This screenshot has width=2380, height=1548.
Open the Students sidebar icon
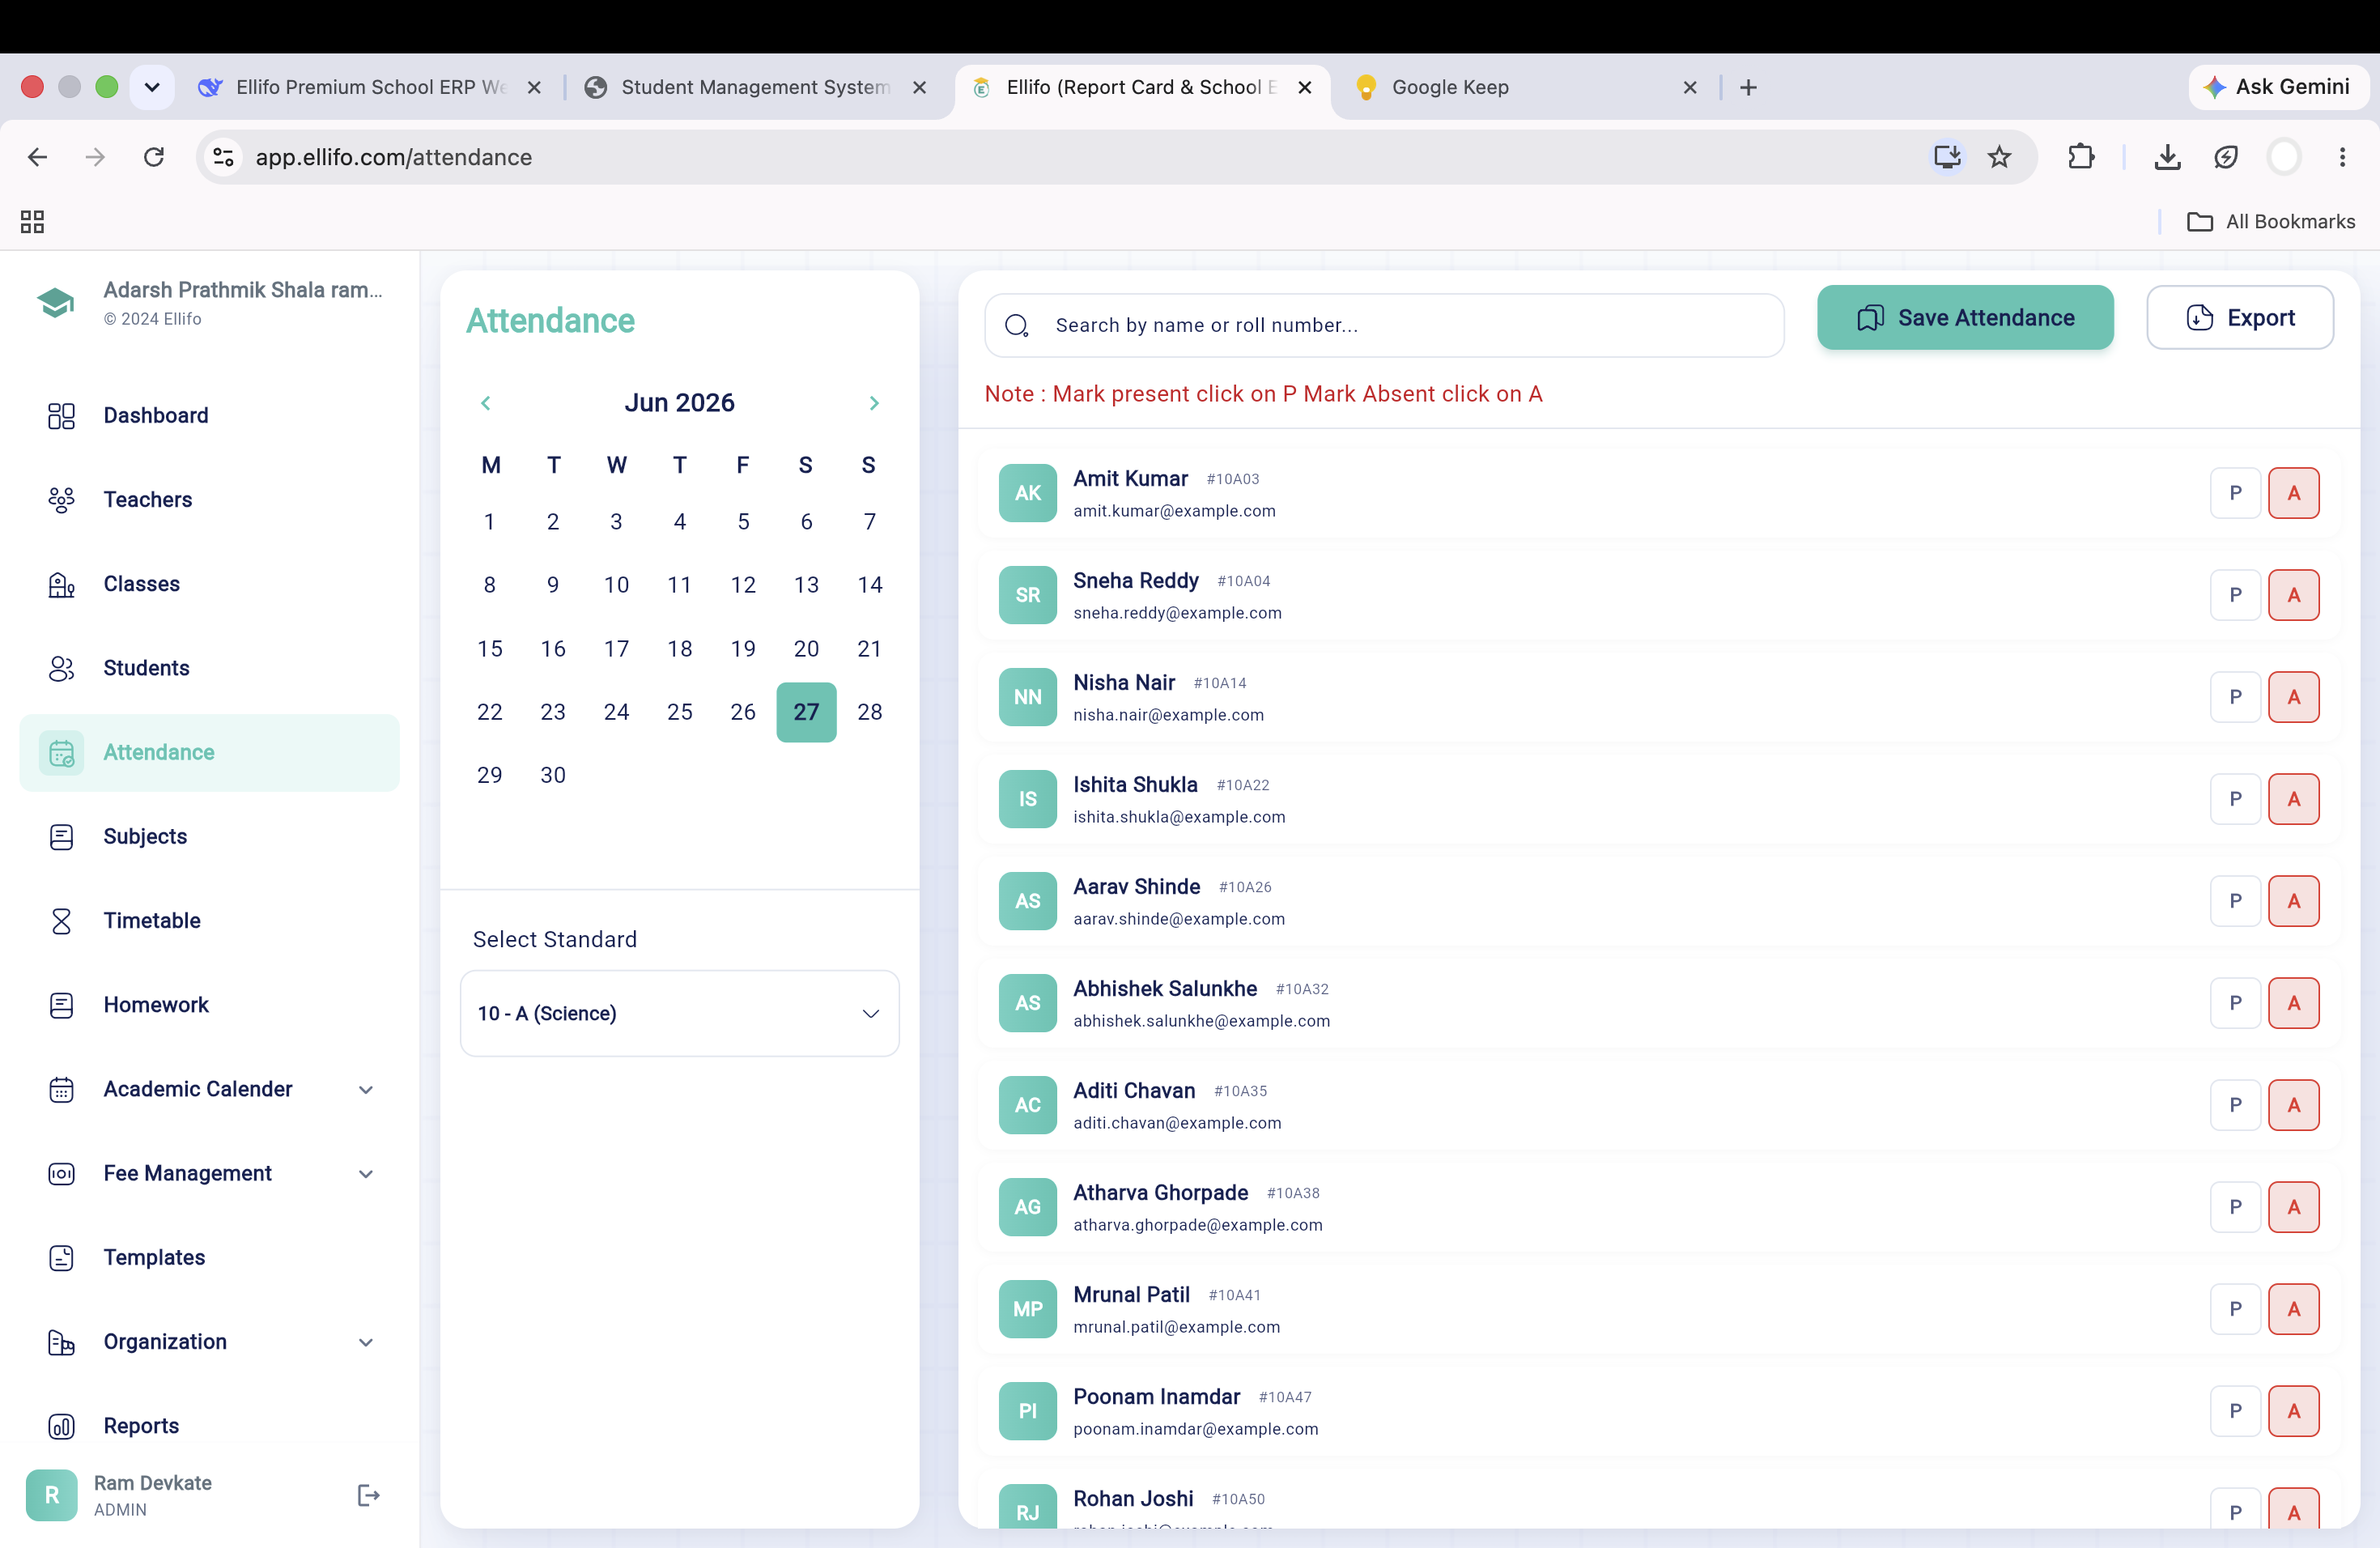pos(61,668)
